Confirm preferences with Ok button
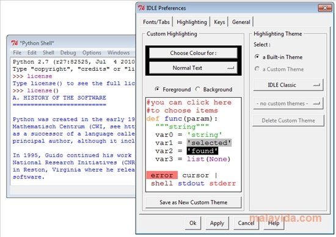 (x=193, y=223)
